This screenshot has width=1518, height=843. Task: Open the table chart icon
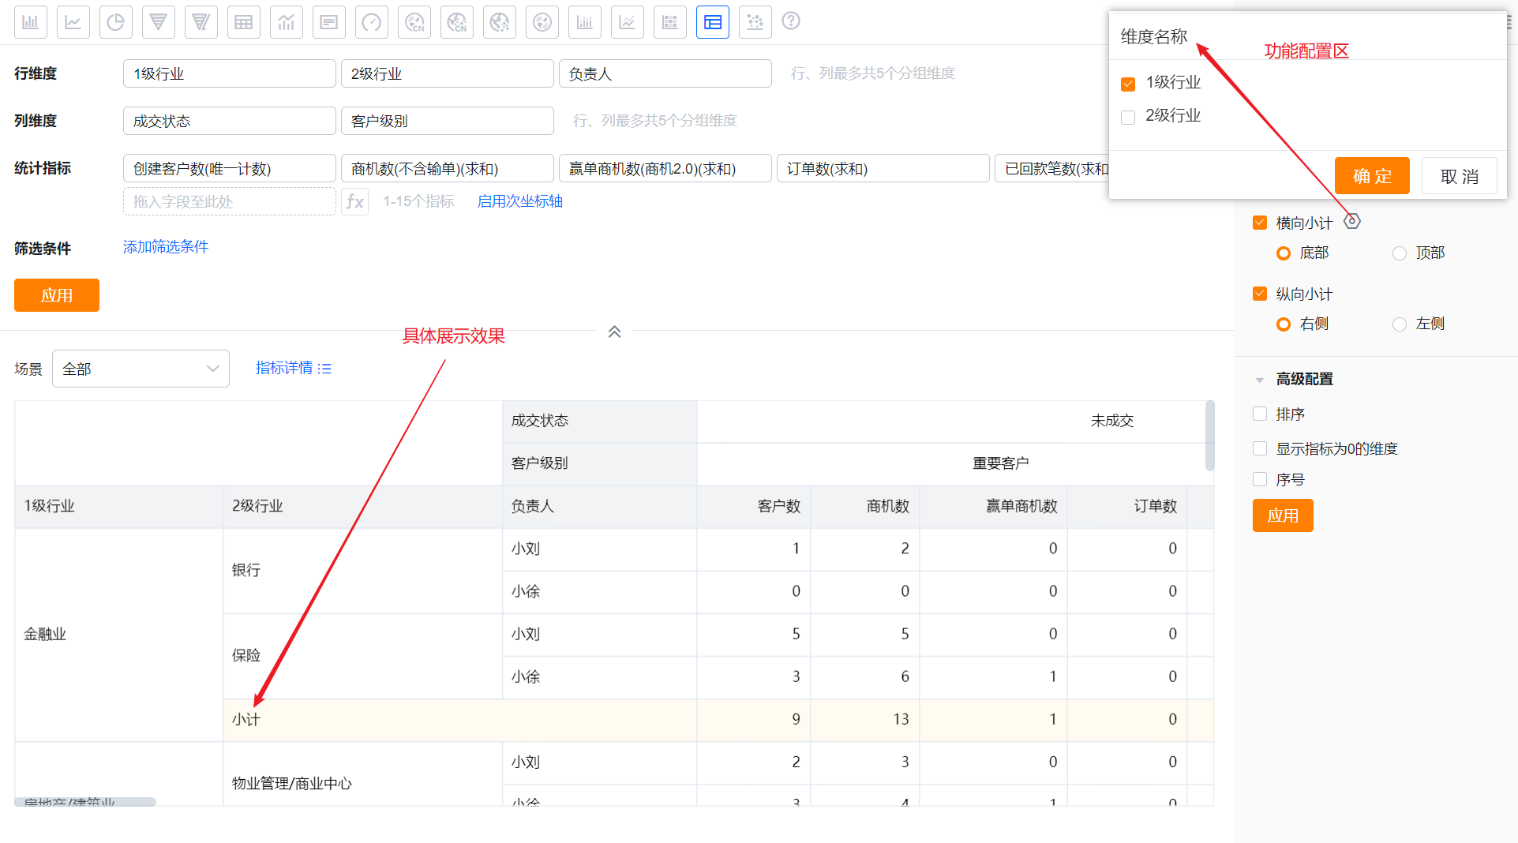point(243,21)
